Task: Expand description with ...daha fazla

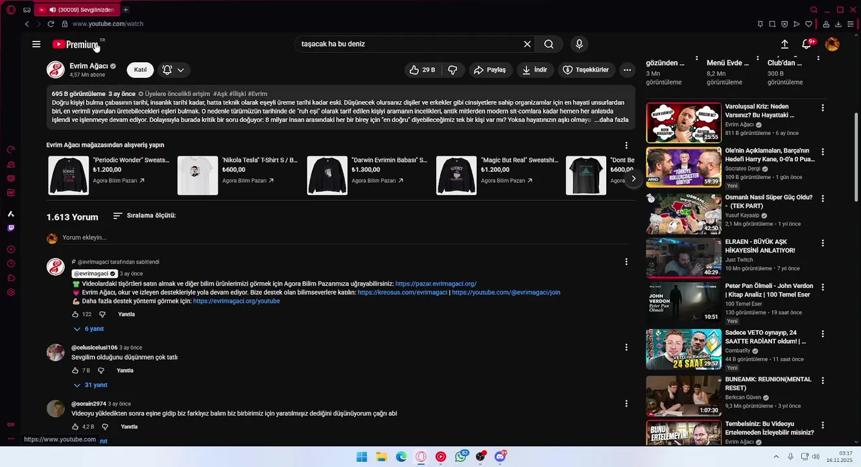Action: tap(611, 120)
